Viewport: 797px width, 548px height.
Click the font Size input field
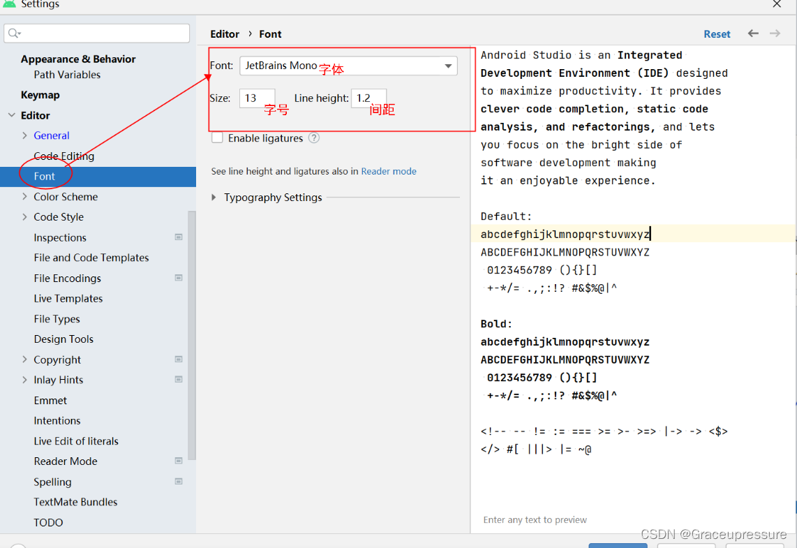(x=258, y=98)
